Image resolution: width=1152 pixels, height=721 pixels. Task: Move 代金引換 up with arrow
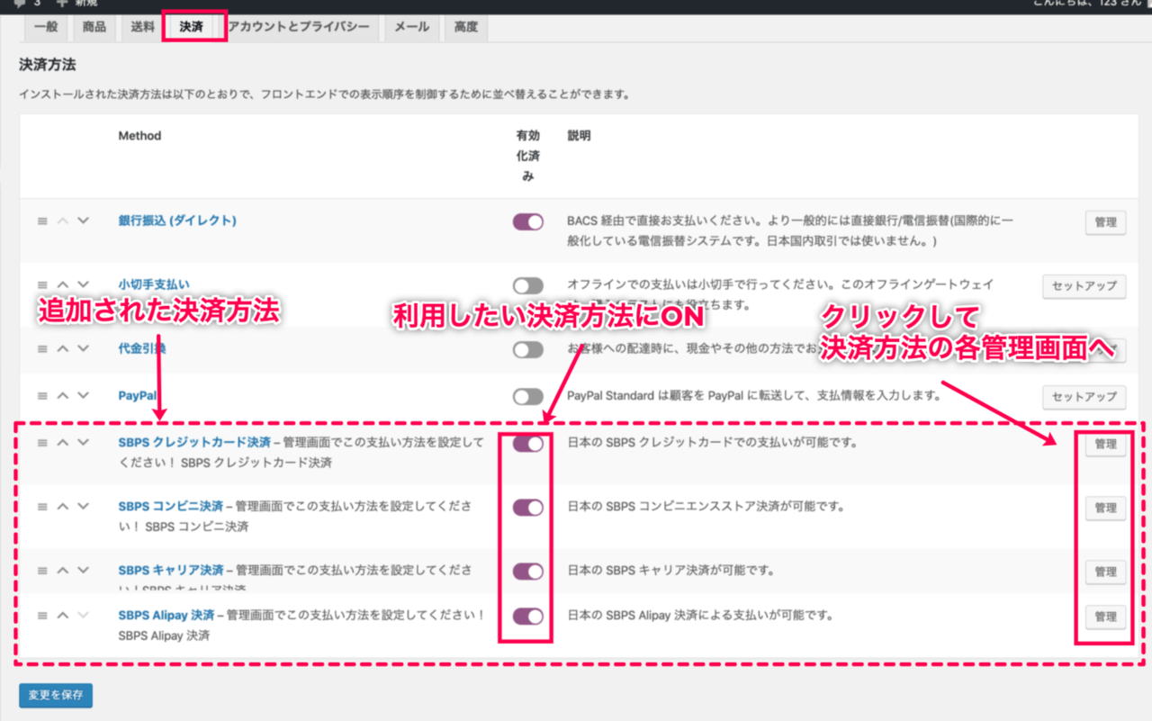coord(63,348)
